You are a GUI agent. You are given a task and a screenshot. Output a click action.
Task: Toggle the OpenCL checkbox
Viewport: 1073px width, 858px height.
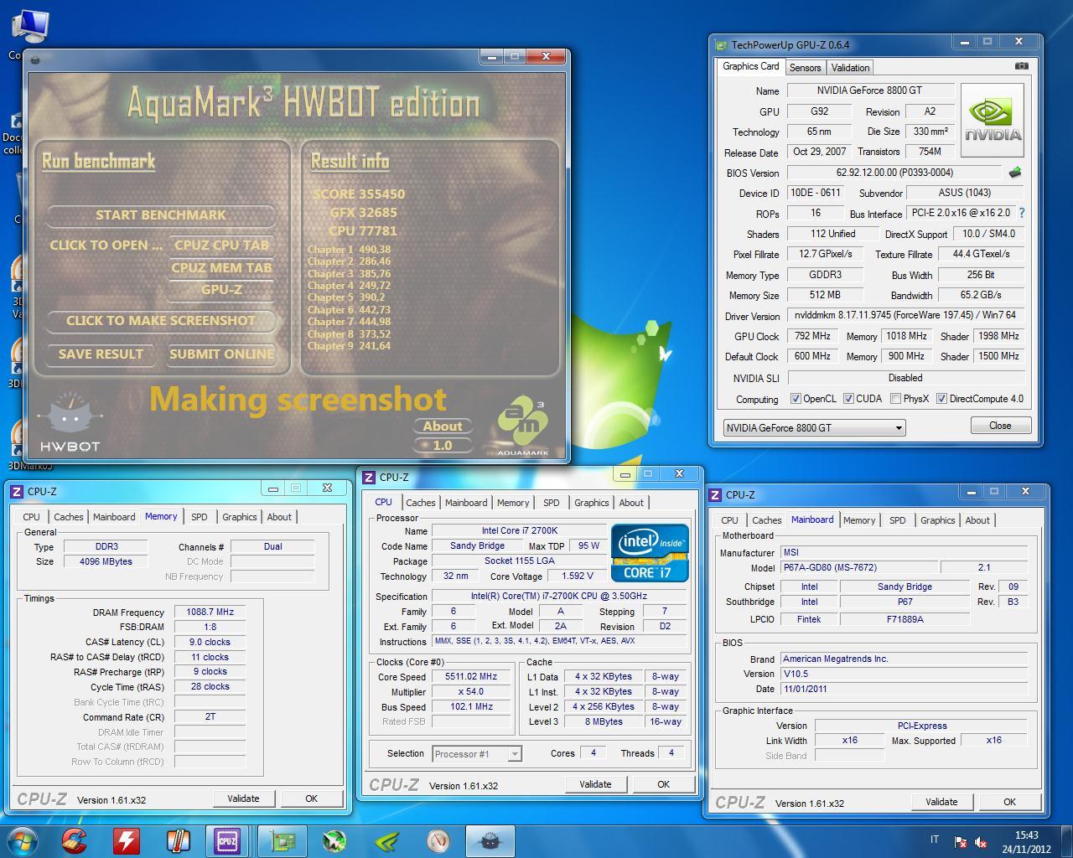[796, 399]
